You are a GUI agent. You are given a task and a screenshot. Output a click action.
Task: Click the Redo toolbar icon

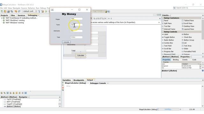tap(19, 11)
